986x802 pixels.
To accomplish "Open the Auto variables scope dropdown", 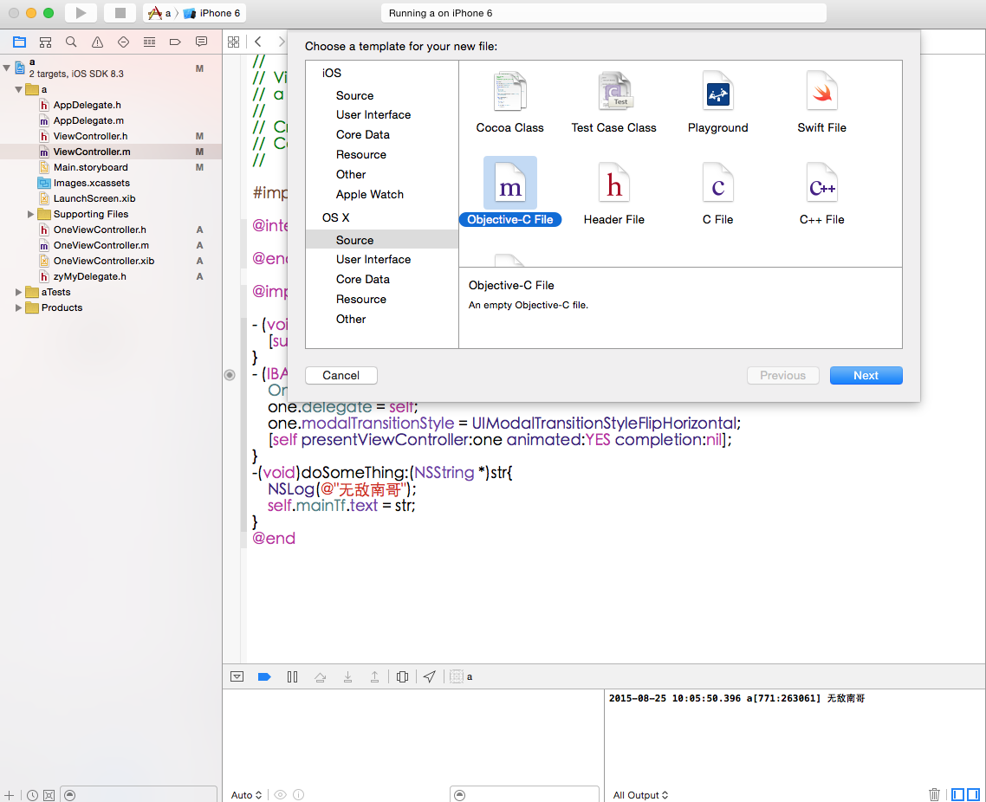I will 246,795.
